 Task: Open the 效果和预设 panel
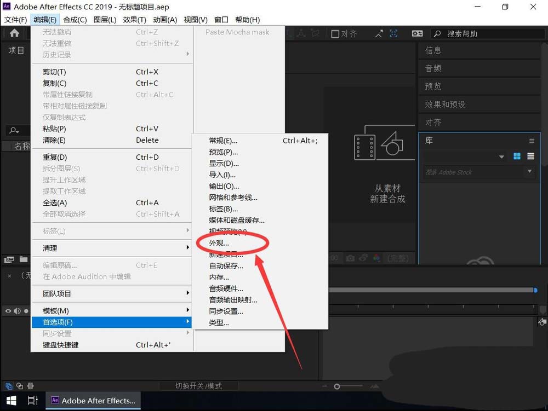(x=445, y=105)
